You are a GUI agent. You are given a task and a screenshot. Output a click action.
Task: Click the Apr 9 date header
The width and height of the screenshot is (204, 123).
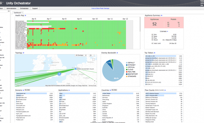79,19
